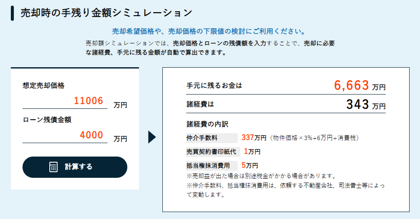This screenshot has width=420, height=219.
Task: Click the 抵当権抹消費用 label
Action: pyautogui.click(x=208, y=166)
